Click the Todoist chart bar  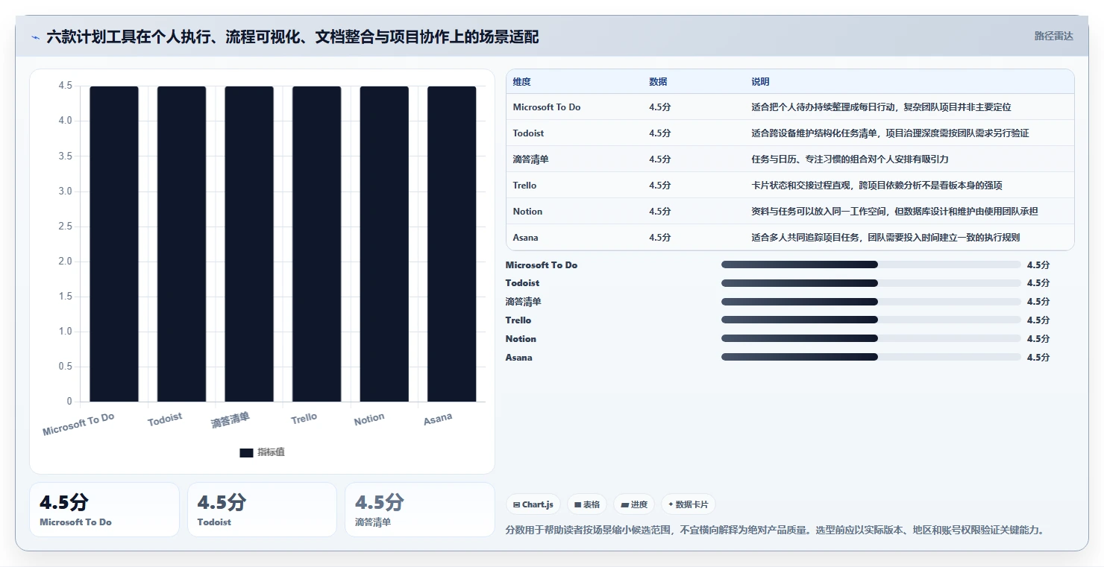[x=181, y=244]
